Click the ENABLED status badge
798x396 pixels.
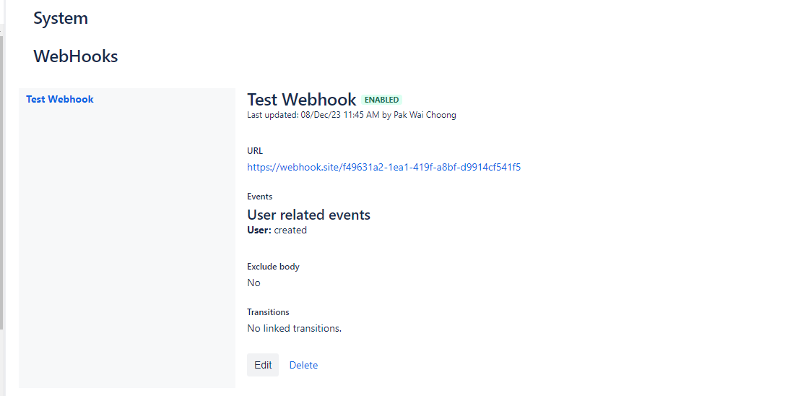point(381,100)
